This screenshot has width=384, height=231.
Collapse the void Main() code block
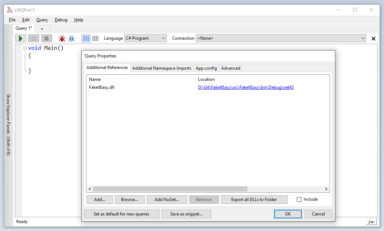[x=25, y=48]
